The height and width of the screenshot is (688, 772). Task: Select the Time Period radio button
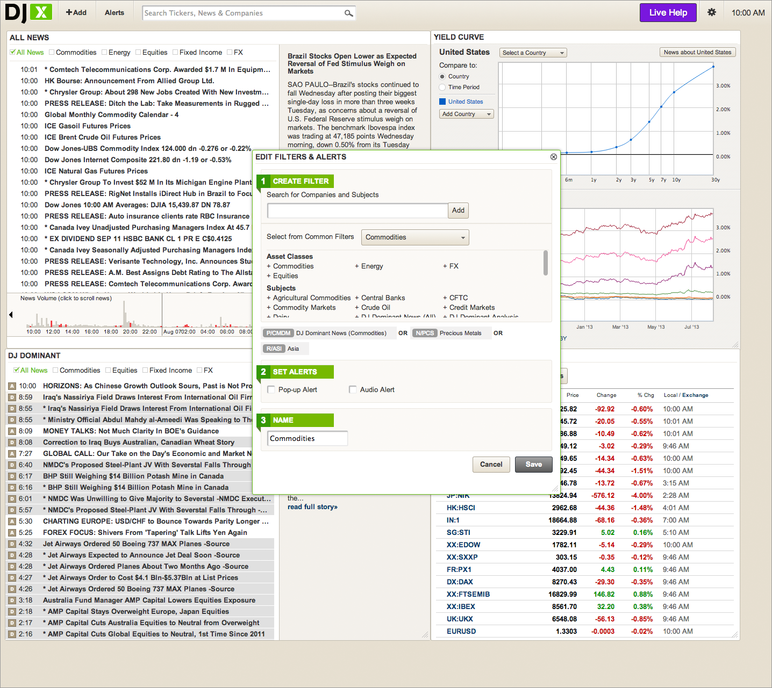[442, 87]
